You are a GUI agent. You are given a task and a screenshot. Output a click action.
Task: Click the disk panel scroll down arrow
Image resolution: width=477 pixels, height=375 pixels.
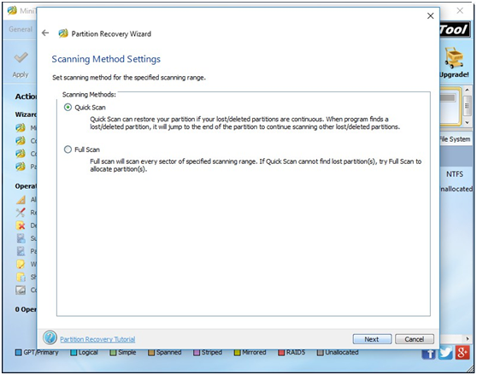tap(467, 122)
